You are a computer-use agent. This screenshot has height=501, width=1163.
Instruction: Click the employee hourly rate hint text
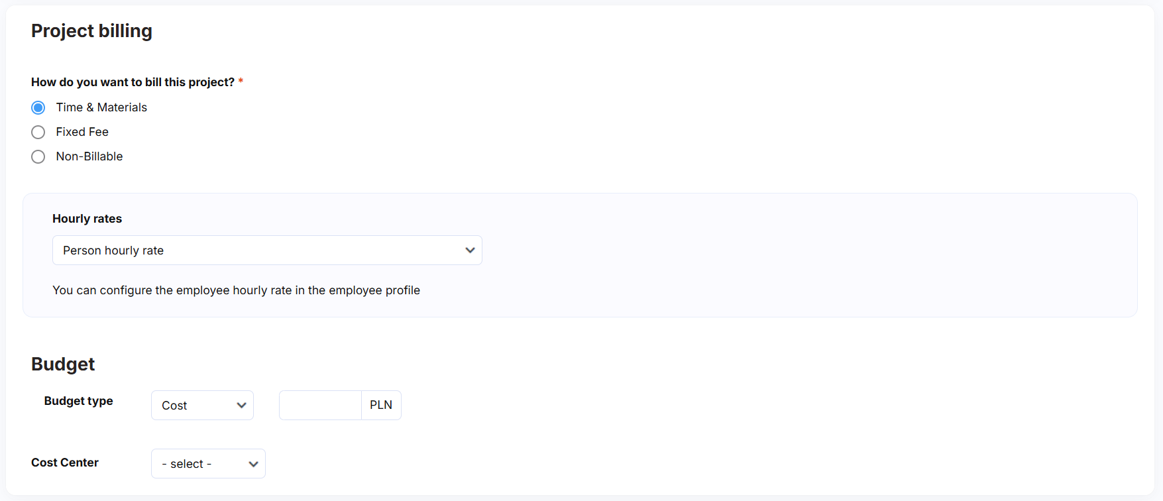tap(236, 290)
